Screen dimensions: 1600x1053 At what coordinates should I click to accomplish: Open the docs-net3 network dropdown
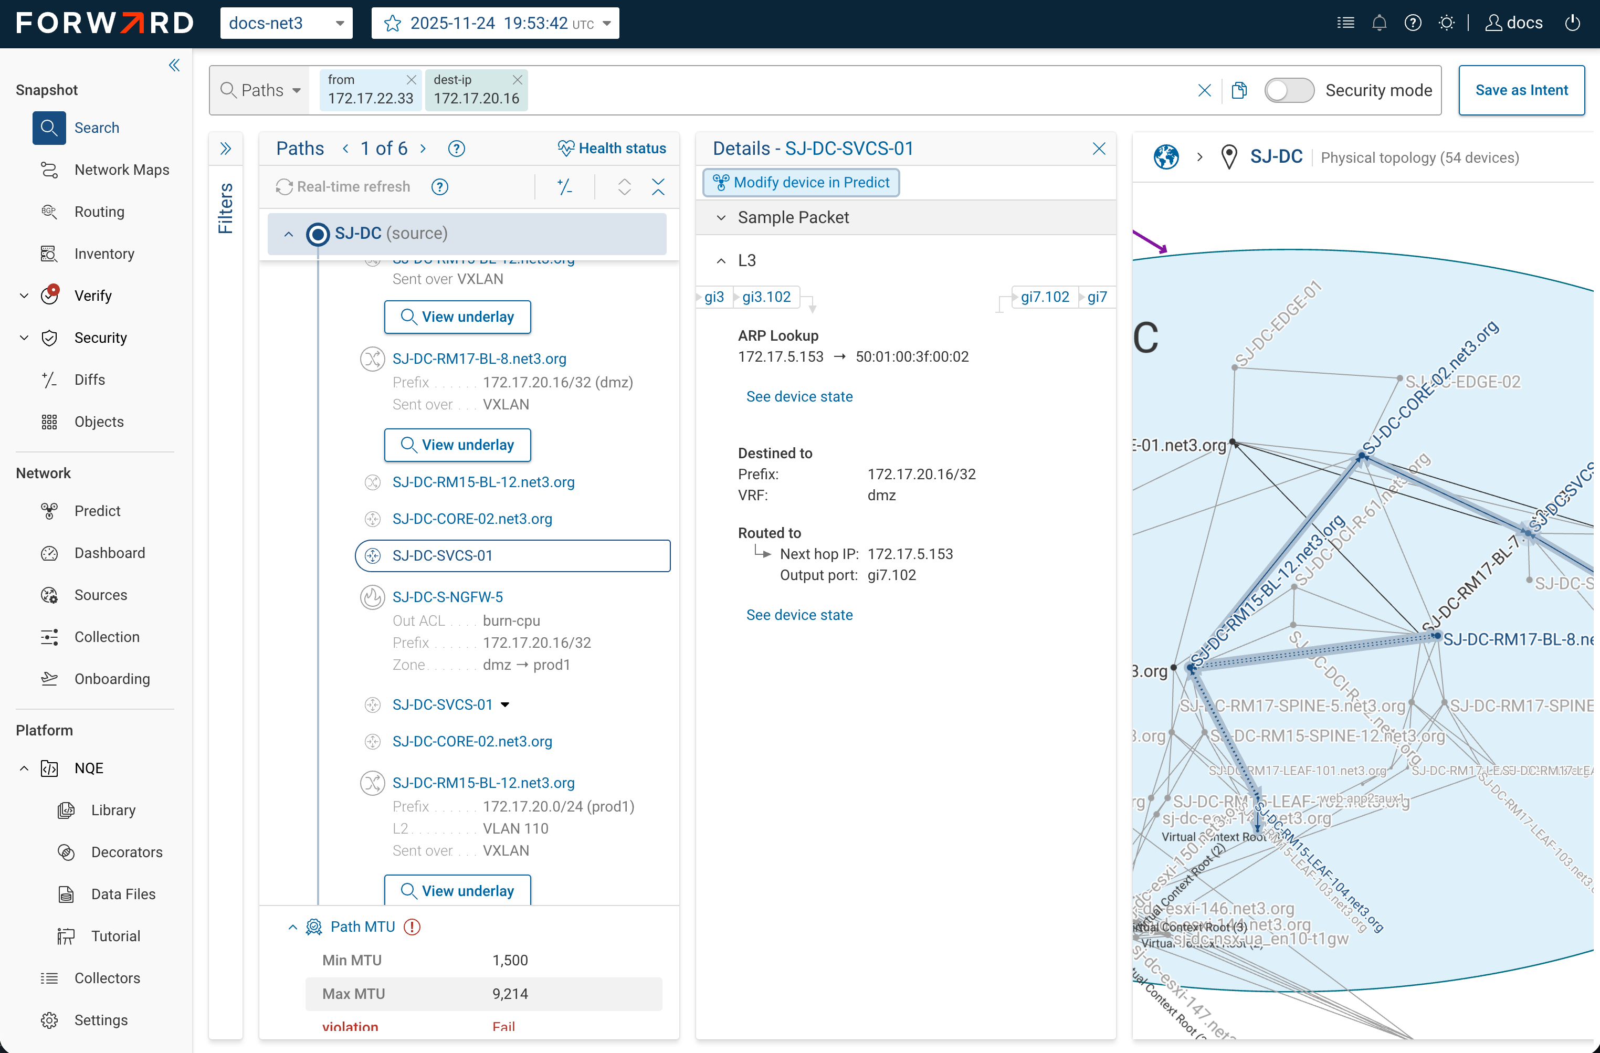click(287, 24)
